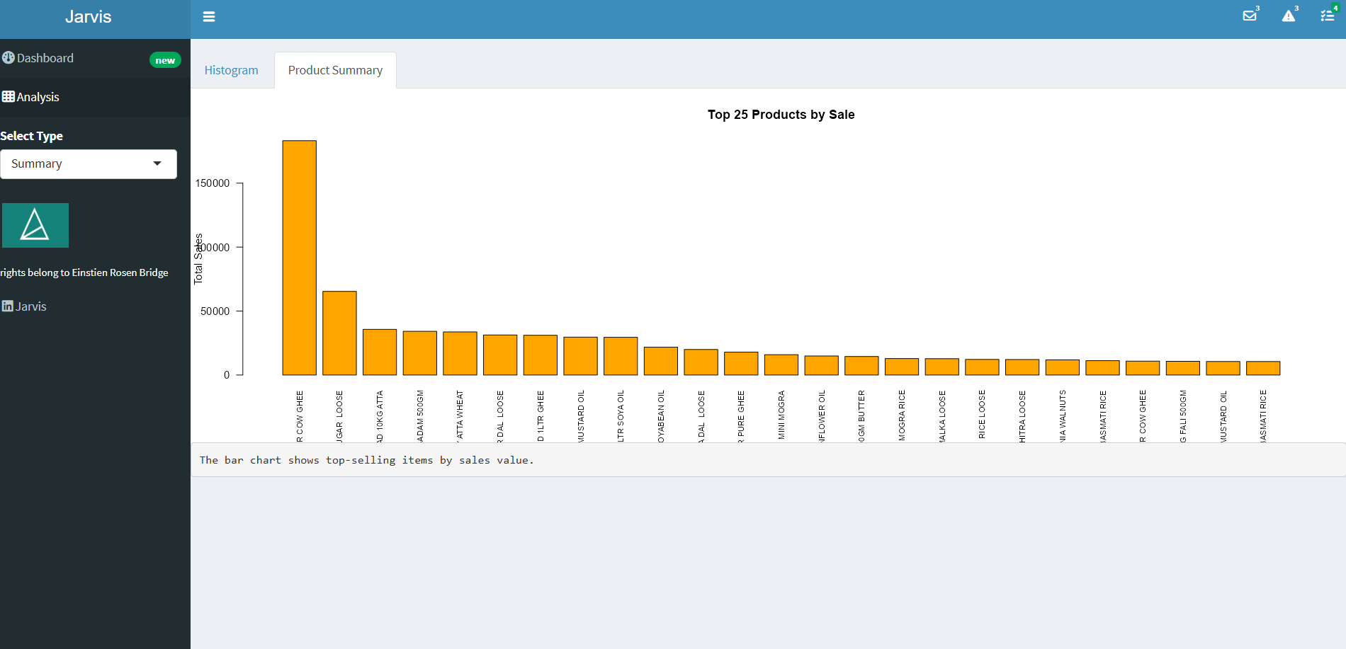The image size is (1346, 649).
Task: Click the green triangle logo image
Action: [35, 226]
